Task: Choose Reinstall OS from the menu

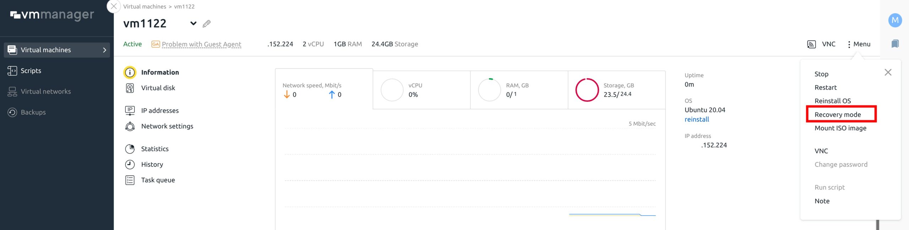Action: (833, 101)
